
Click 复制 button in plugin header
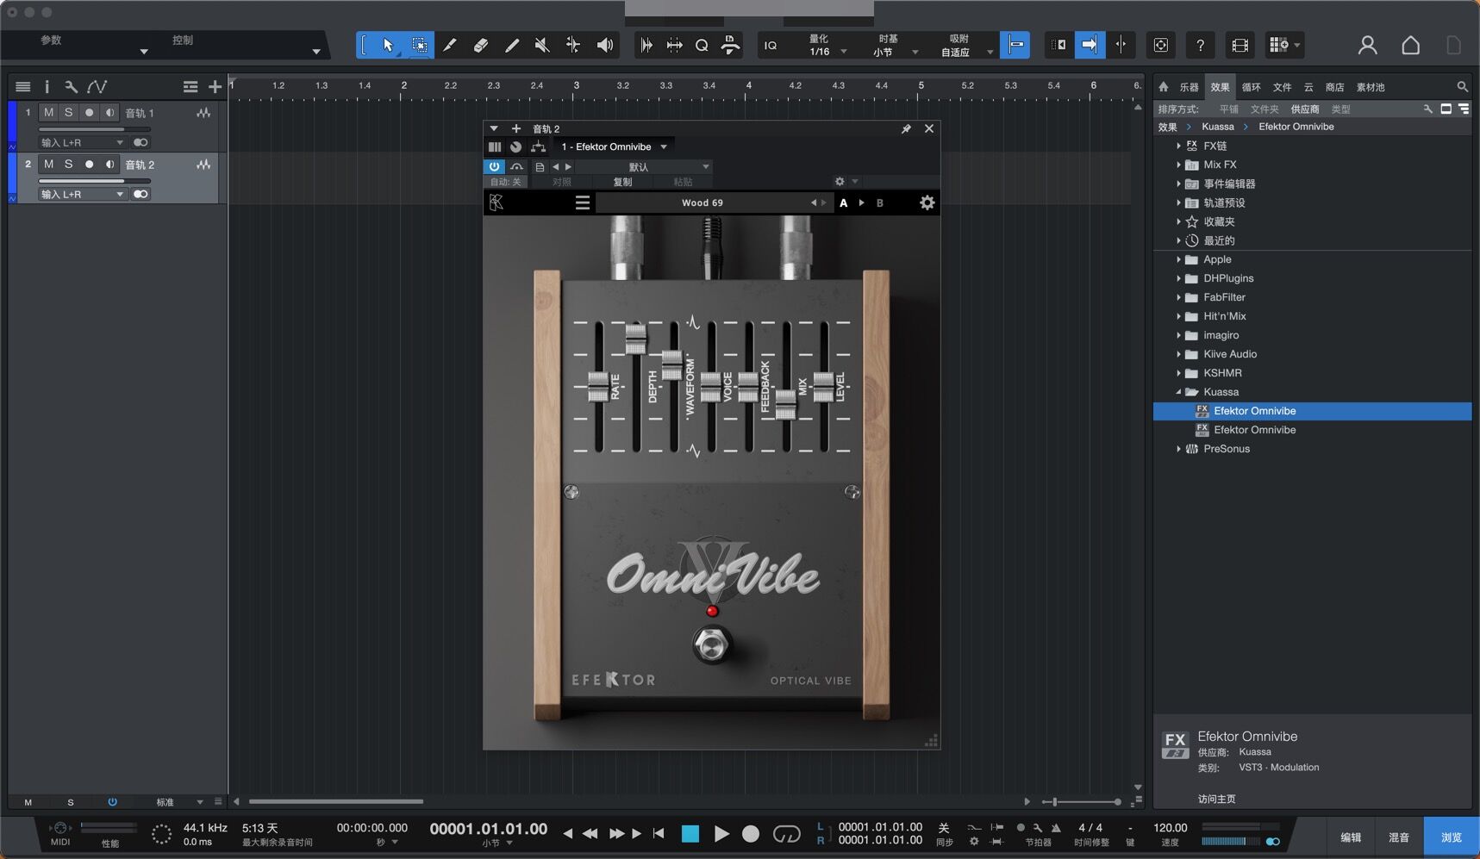621,182
